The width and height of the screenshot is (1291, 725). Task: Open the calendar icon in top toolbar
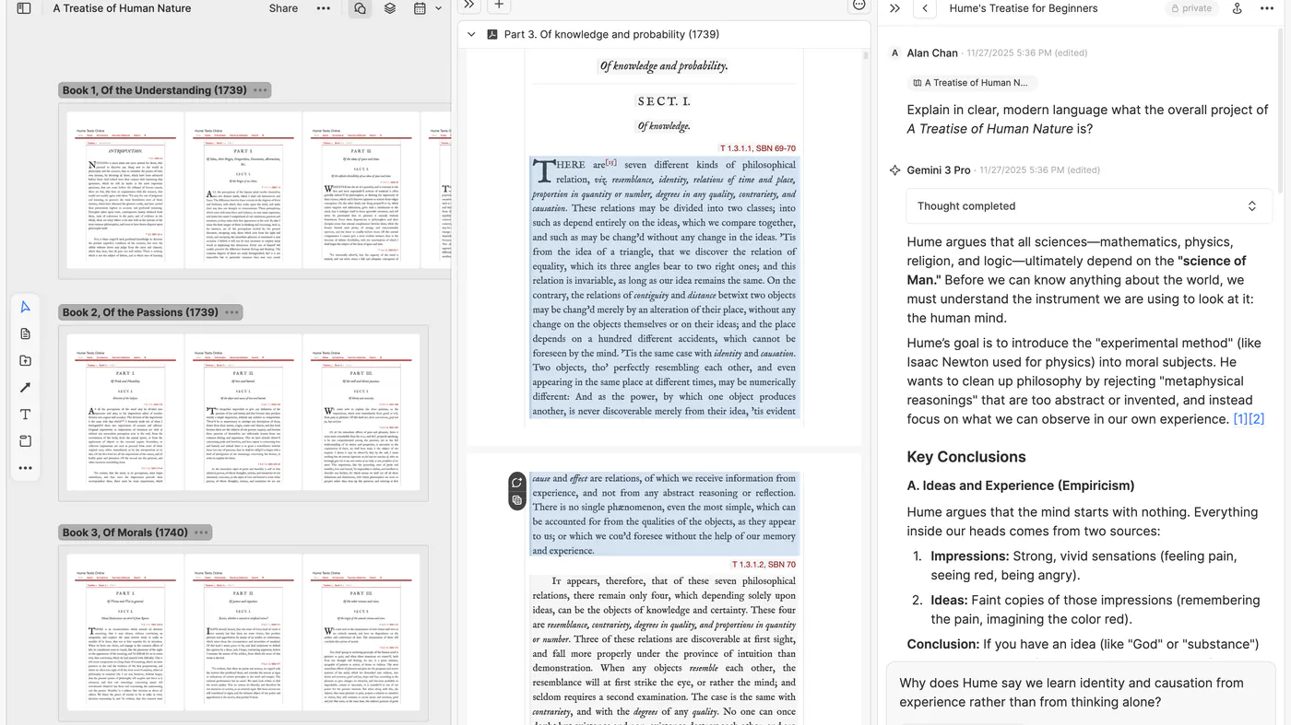click(420, 8)
